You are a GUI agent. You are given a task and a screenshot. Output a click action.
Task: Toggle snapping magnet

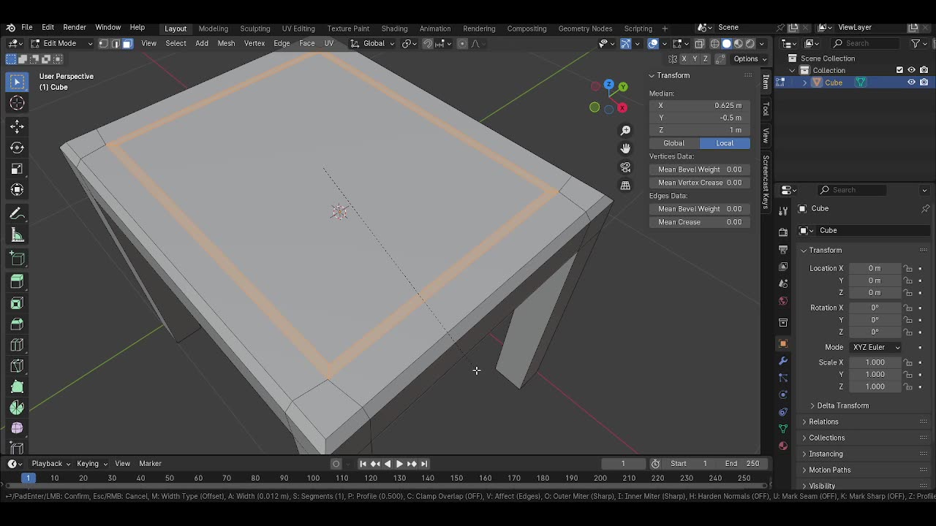tap(428, 44)
